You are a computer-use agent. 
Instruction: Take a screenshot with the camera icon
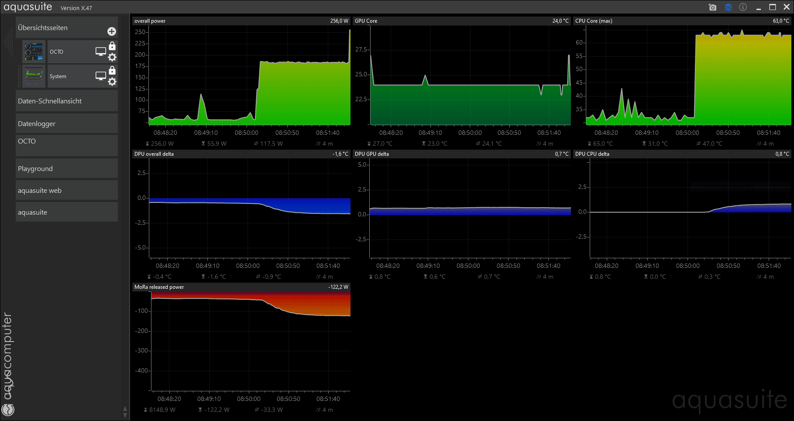(x=713, y=7)
